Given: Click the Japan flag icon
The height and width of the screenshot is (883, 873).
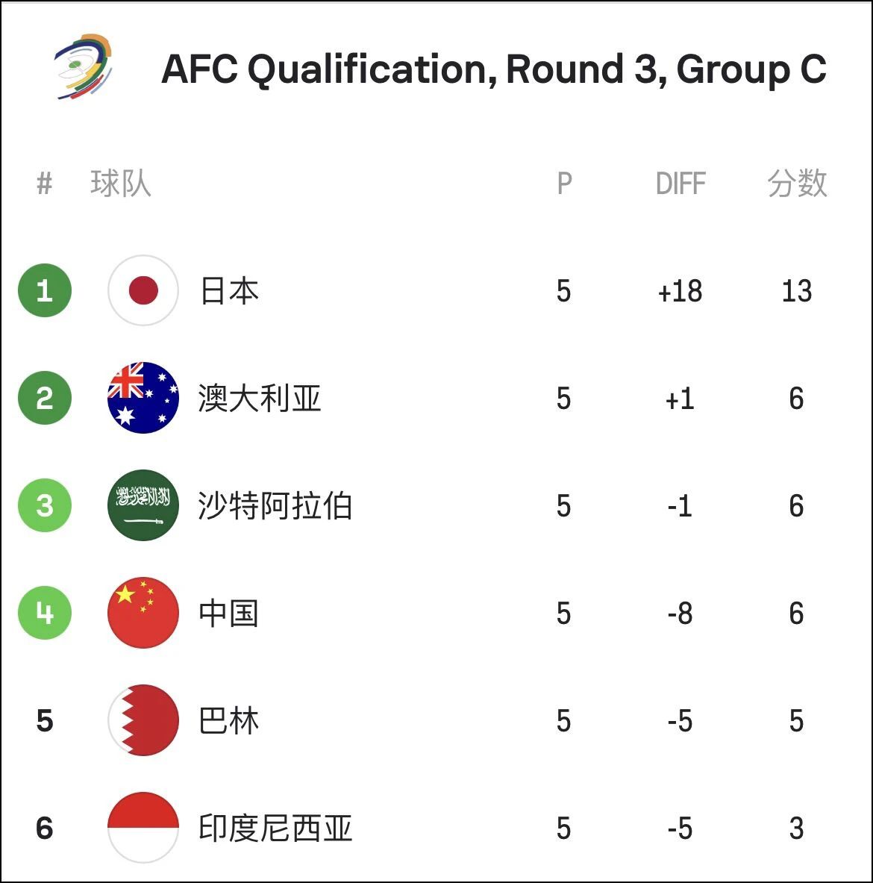Looking at the screenshot, I should tap(143, 290).
